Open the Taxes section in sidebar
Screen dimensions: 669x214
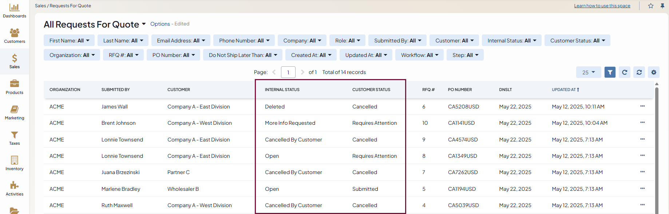(15, 137)
